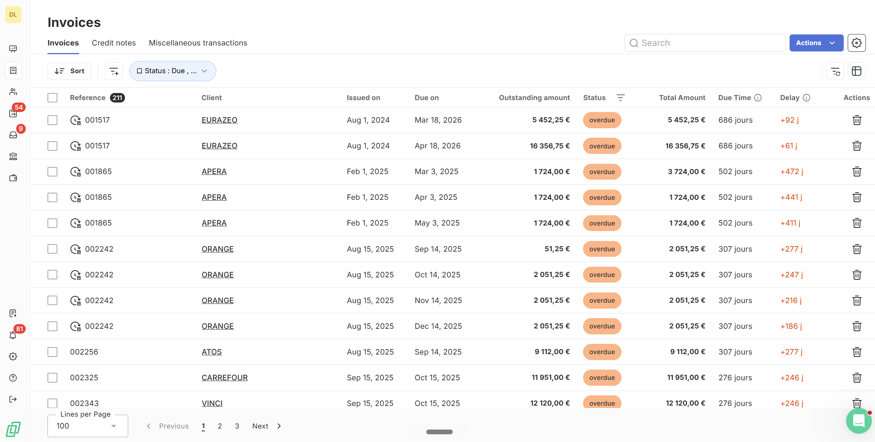875x442 pixels.
Task: Click the green app logo at bottom left
Action: (13, 429)
